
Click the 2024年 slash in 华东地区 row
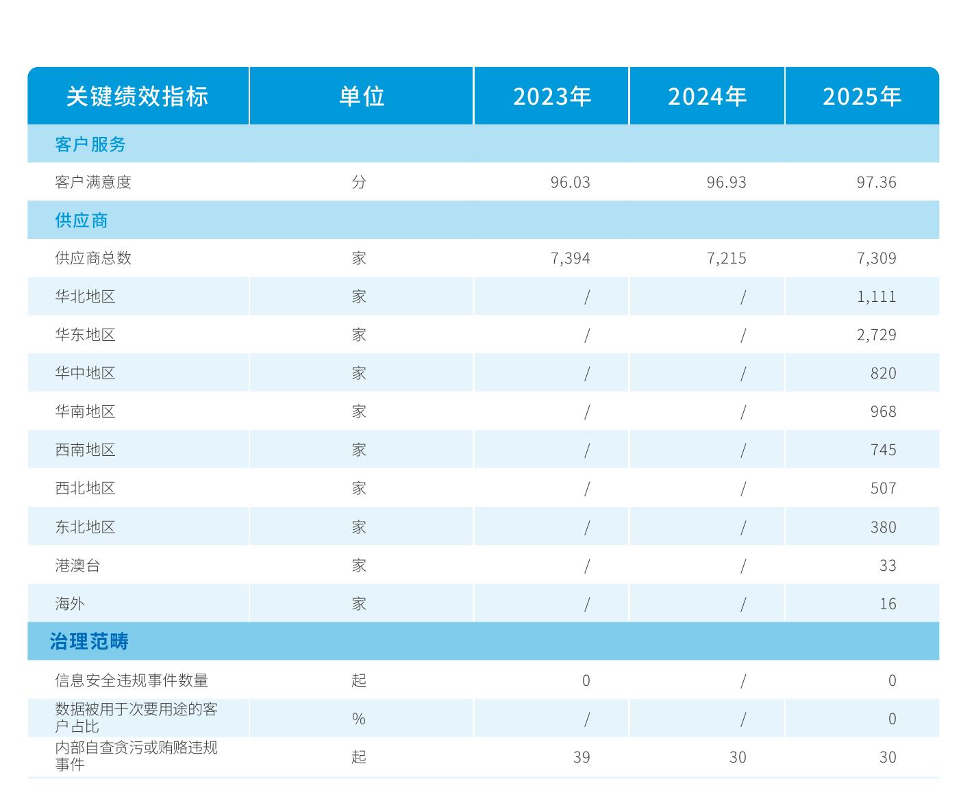(x=743, y=335)
